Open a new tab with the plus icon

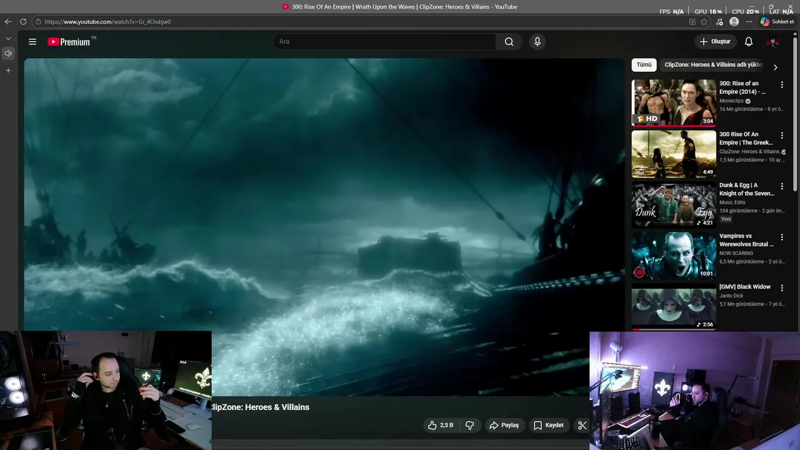pyautogui.click(x=8, y=71)
